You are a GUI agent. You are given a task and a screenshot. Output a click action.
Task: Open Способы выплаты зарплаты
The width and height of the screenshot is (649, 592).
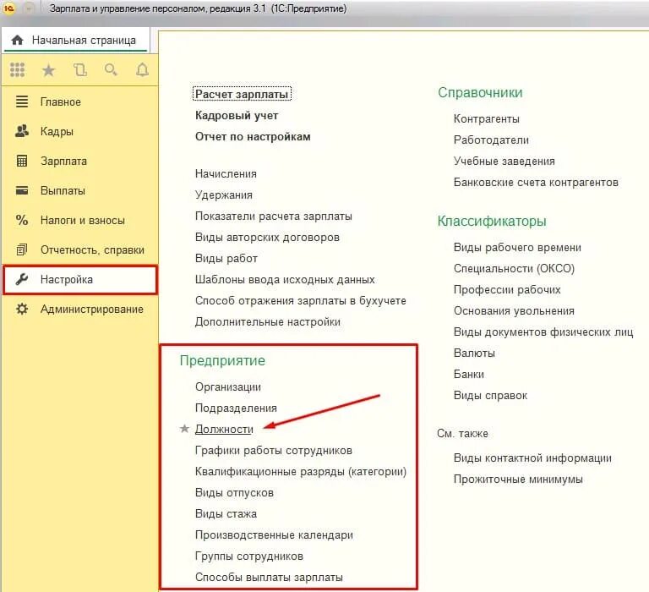point(269,577)
